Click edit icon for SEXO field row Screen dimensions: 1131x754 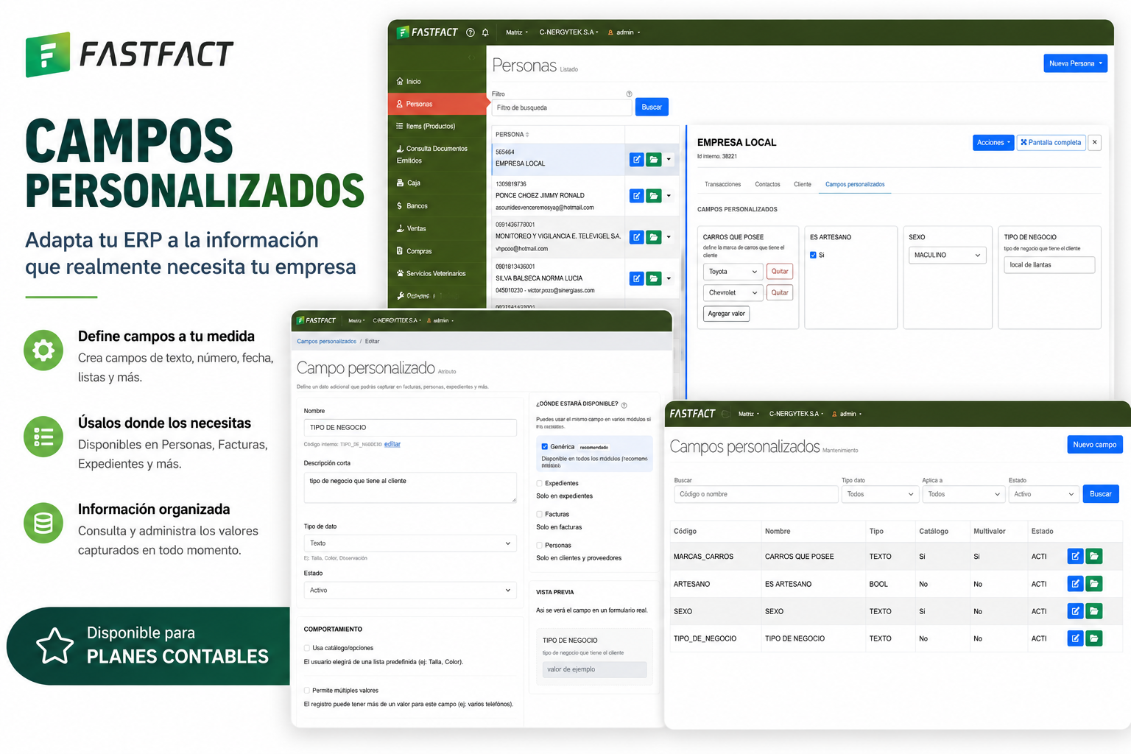(x=1075, y=611)
